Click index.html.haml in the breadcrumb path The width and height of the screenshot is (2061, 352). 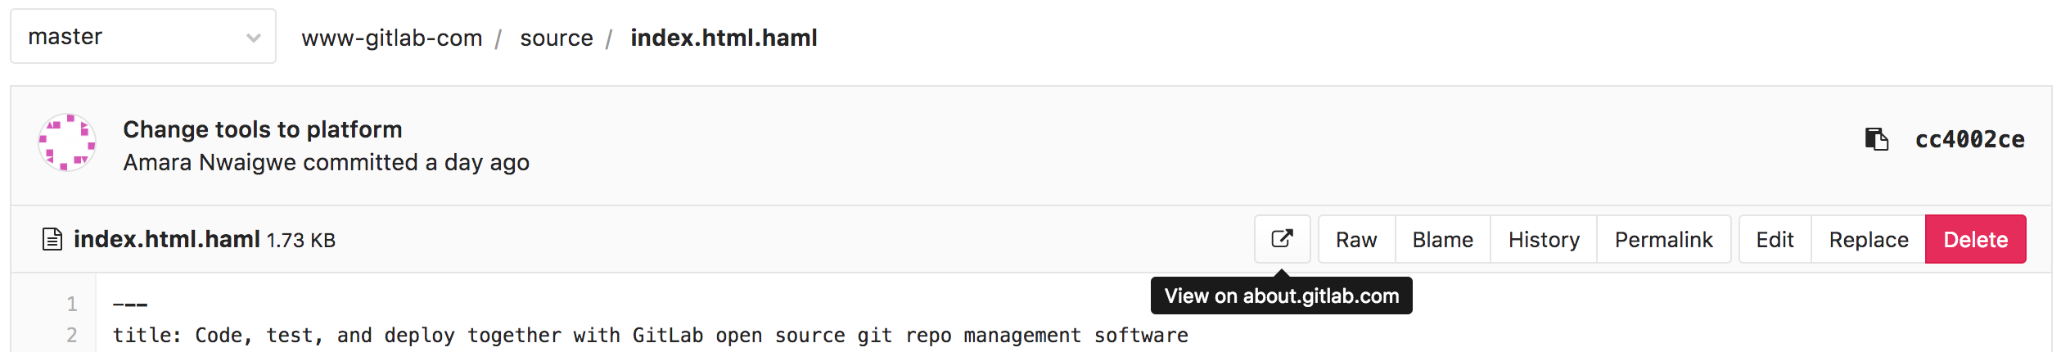(724, 38)
